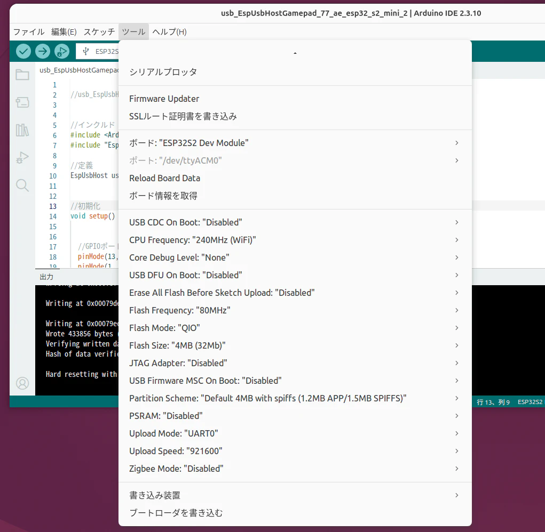
Task: Open the ファイル menu
Action: [x=29, y=32]
